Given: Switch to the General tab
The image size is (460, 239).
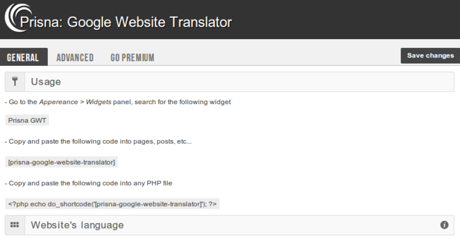Looking at the screenshot, I should point(23,57).
